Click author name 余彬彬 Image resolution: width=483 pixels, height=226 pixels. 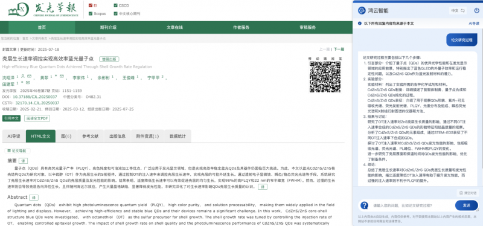click(103, 78)
